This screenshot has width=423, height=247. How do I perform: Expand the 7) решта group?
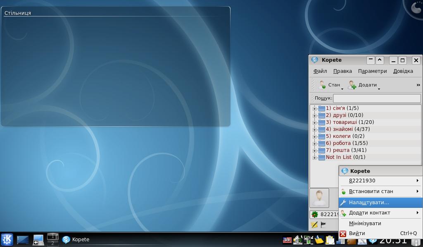coord(314,151)
